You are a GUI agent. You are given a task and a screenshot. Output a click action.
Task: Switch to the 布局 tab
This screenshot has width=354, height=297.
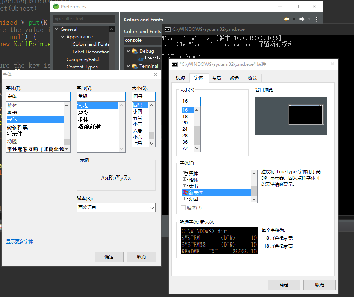point(216,78)
